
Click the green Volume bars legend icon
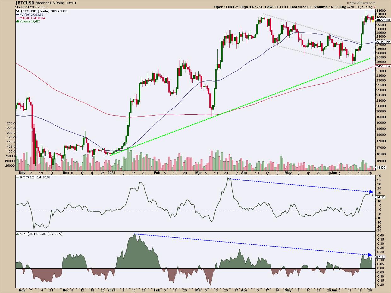tap(17, 22)
